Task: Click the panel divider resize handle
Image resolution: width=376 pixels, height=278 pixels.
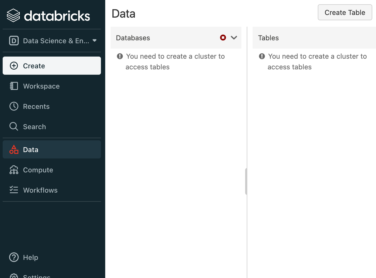Action: [246, 181]
